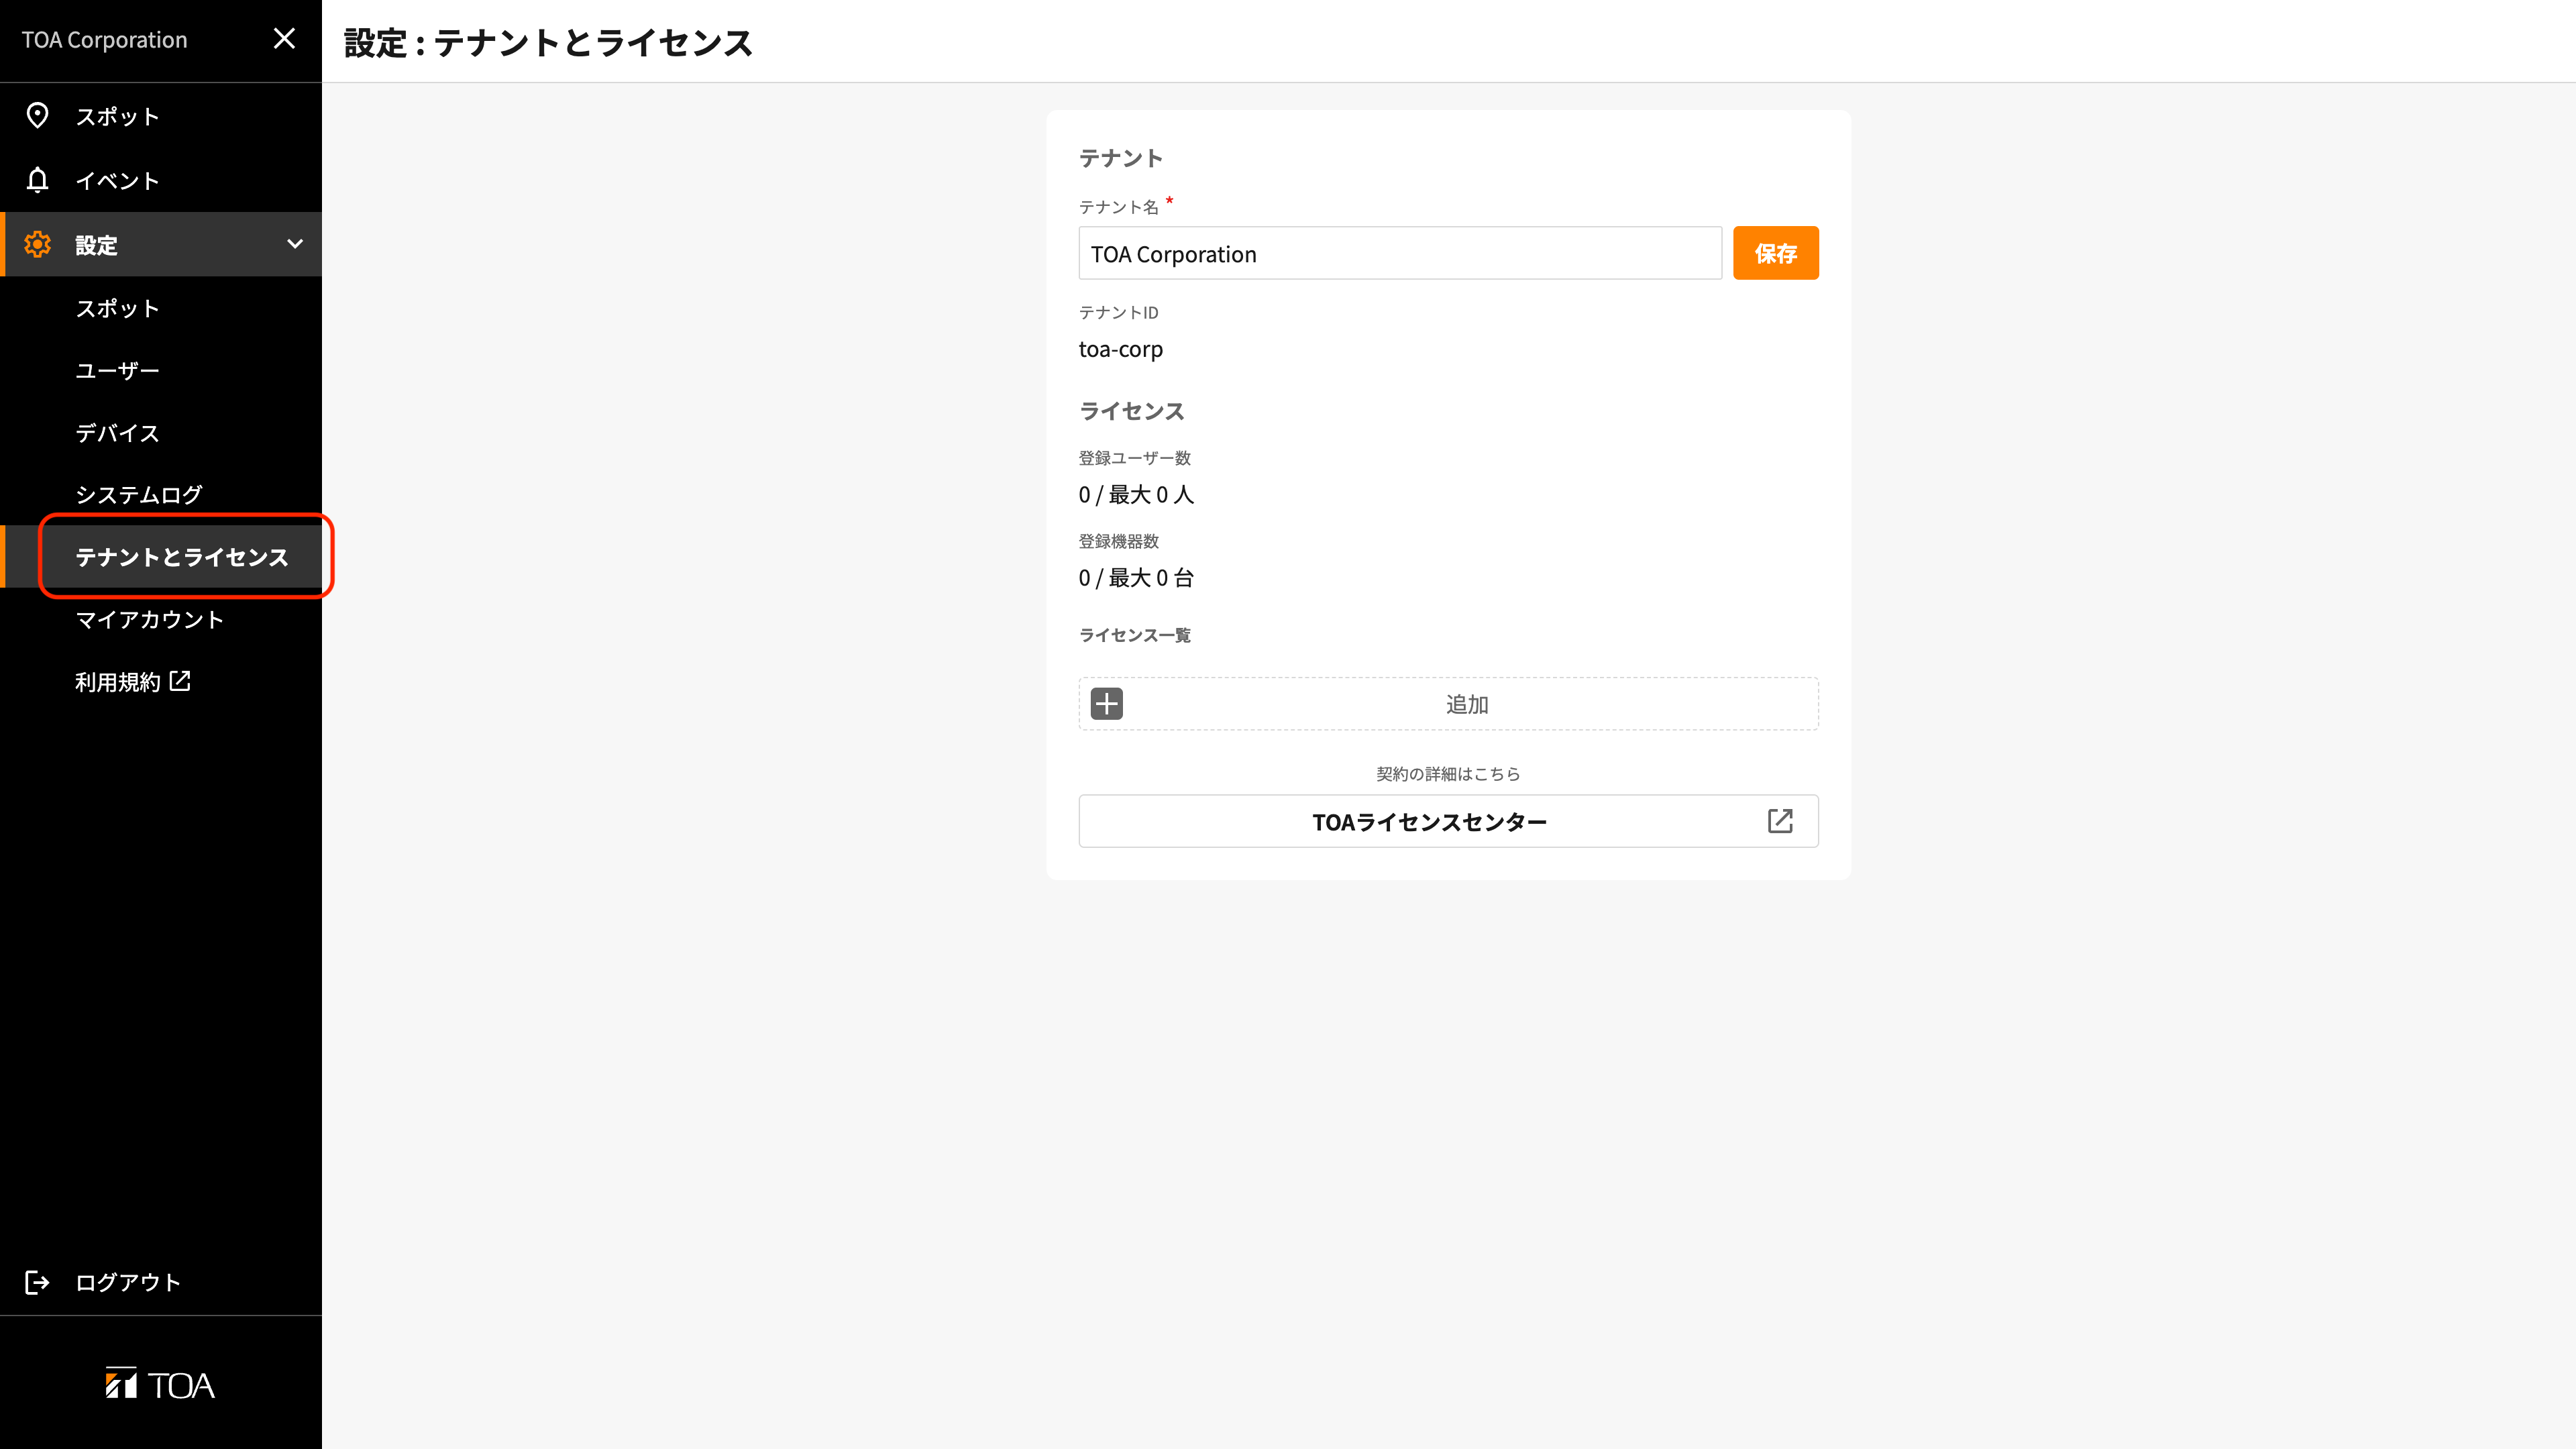Screen dimensions: 2576x1449
Task: Click the テナント section heading
Action: click(1120, 158)
